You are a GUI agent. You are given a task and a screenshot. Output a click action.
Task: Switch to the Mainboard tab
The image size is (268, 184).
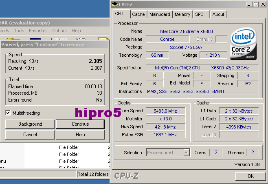160,14
